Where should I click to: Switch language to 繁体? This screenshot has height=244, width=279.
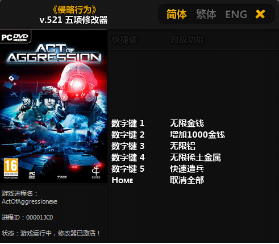[206, 14]
